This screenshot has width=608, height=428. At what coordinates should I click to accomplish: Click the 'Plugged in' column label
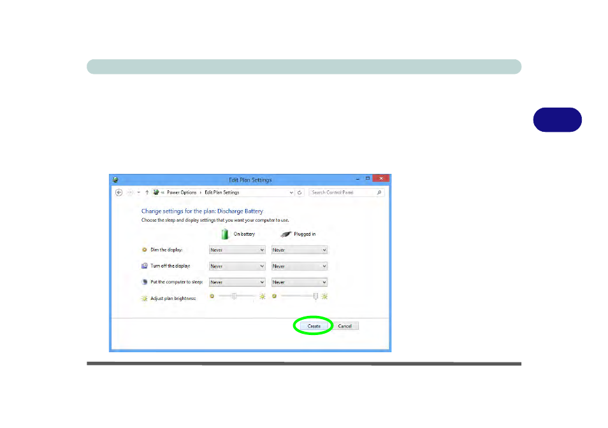coord(305,234)
